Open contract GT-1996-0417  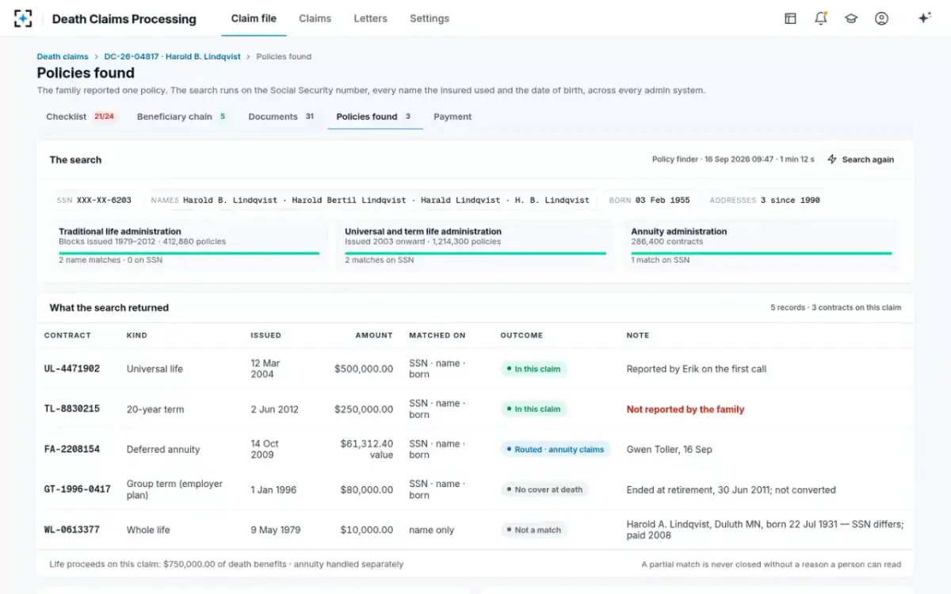(78, 489)
